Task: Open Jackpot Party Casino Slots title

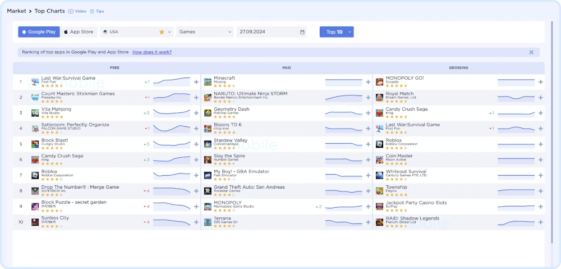Action: (x=416, y=203)
